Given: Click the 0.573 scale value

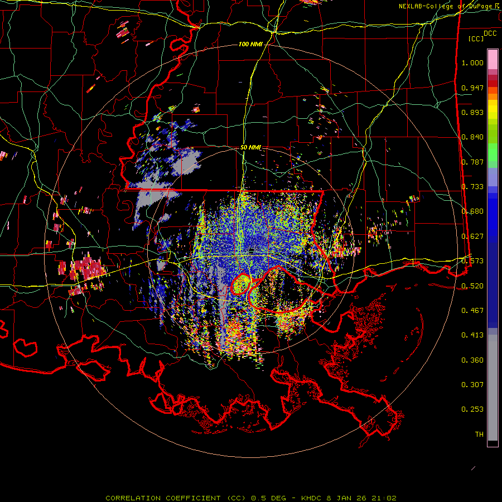Looking at the screenshot, I should pos(472,261).
